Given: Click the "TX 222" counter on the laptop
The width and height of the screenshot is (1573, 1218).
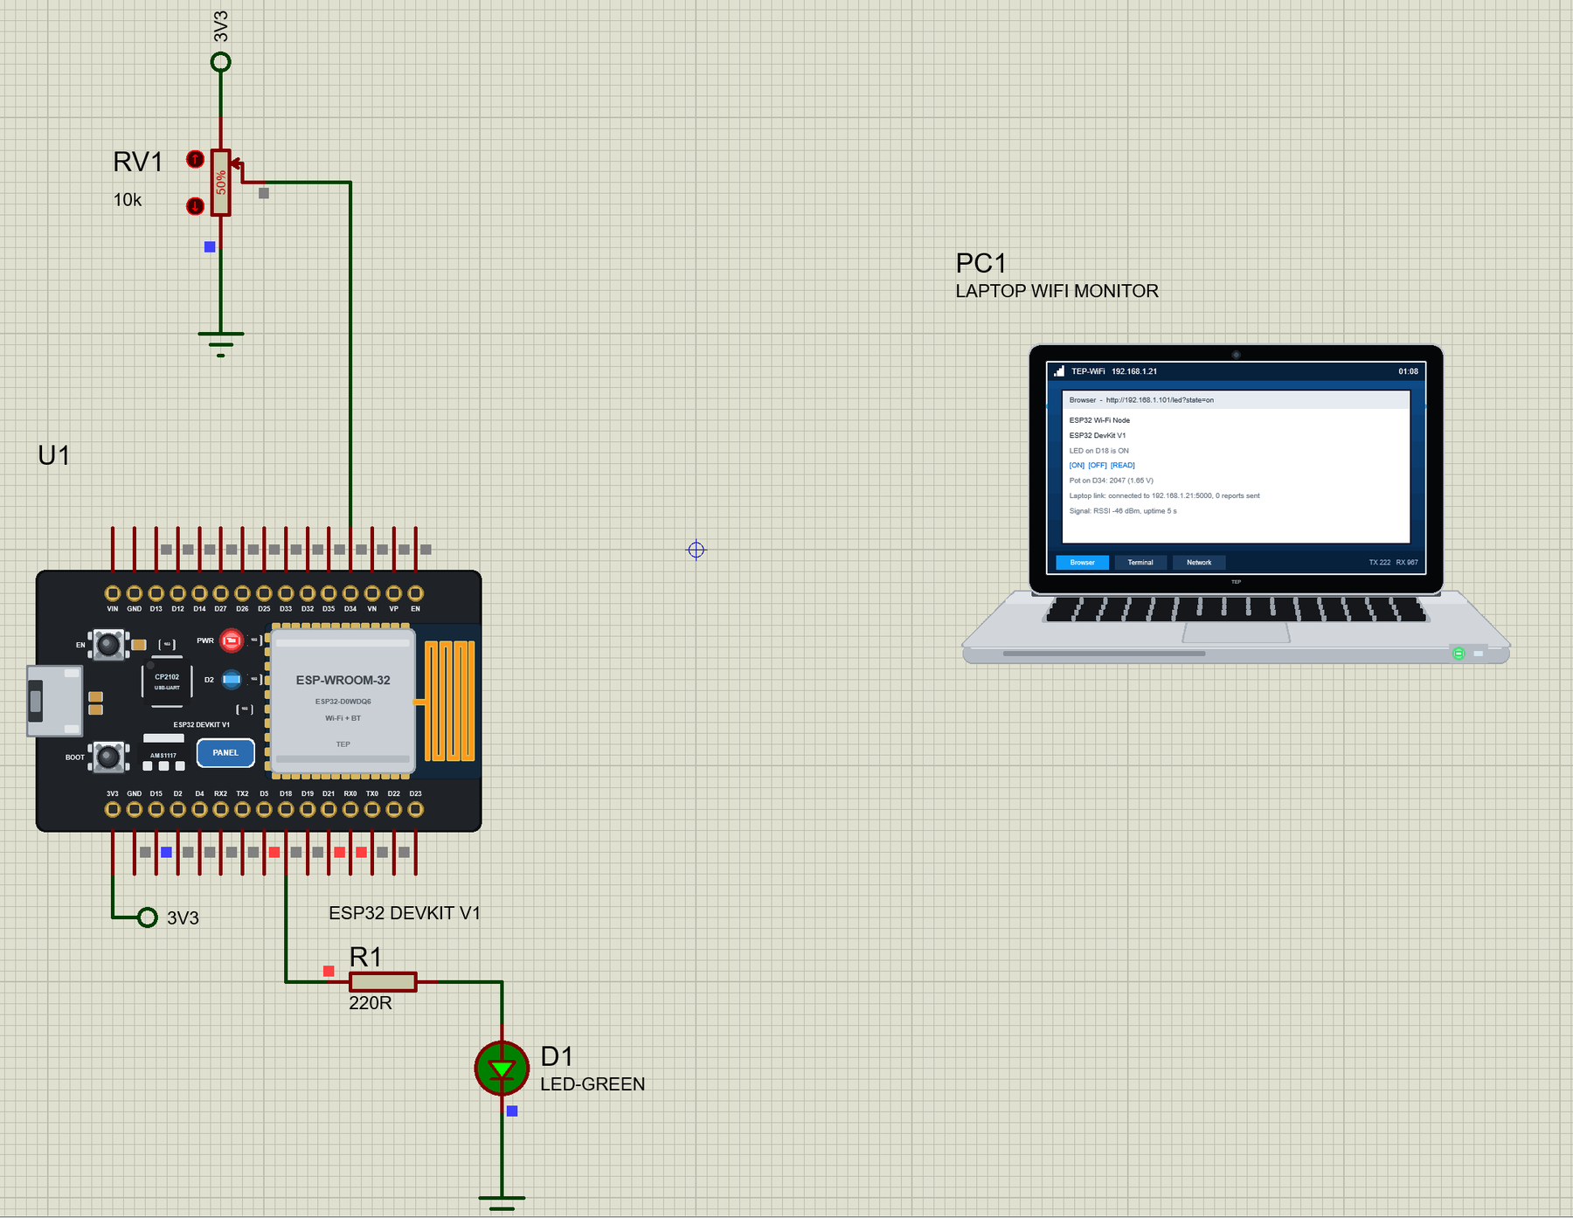Looking at the screenshot, I should (1380, 563).
